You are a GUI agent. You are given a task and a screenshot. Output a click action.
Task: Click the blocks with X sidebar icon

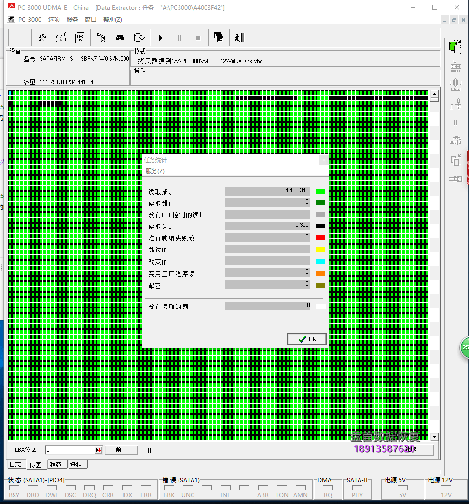[455, 140]
